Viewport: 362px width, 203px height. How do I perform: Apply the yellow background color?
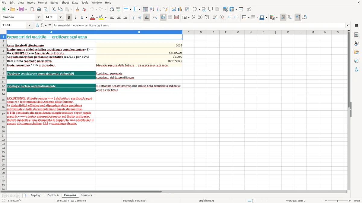click(101, 17)
